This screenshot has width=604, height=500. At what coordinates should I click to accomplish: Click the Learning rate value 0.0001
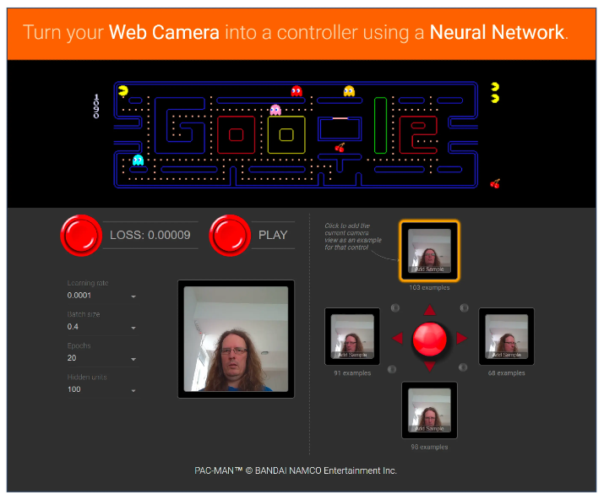point(79,296)
